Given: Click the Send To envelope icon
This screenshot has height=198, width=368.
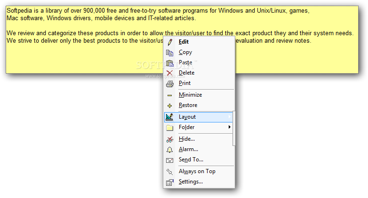Looking at the screenshot, I should (170, 160).
